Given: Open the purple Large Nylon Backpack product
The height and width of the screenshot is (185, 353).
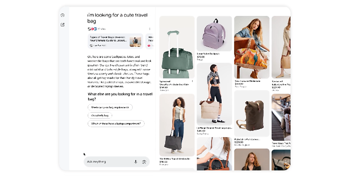Looking at the screenshot, I should click(x=214, y=34).
